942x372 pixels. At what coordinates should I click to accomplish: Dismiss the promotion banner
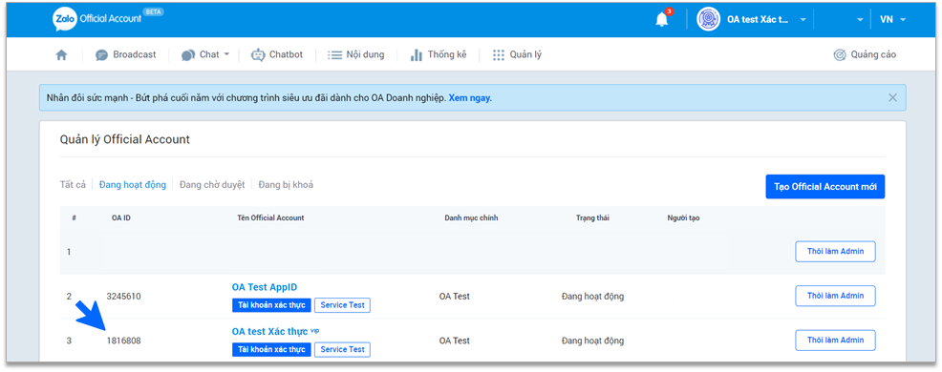pyautogui.click(x=892, y=97)
